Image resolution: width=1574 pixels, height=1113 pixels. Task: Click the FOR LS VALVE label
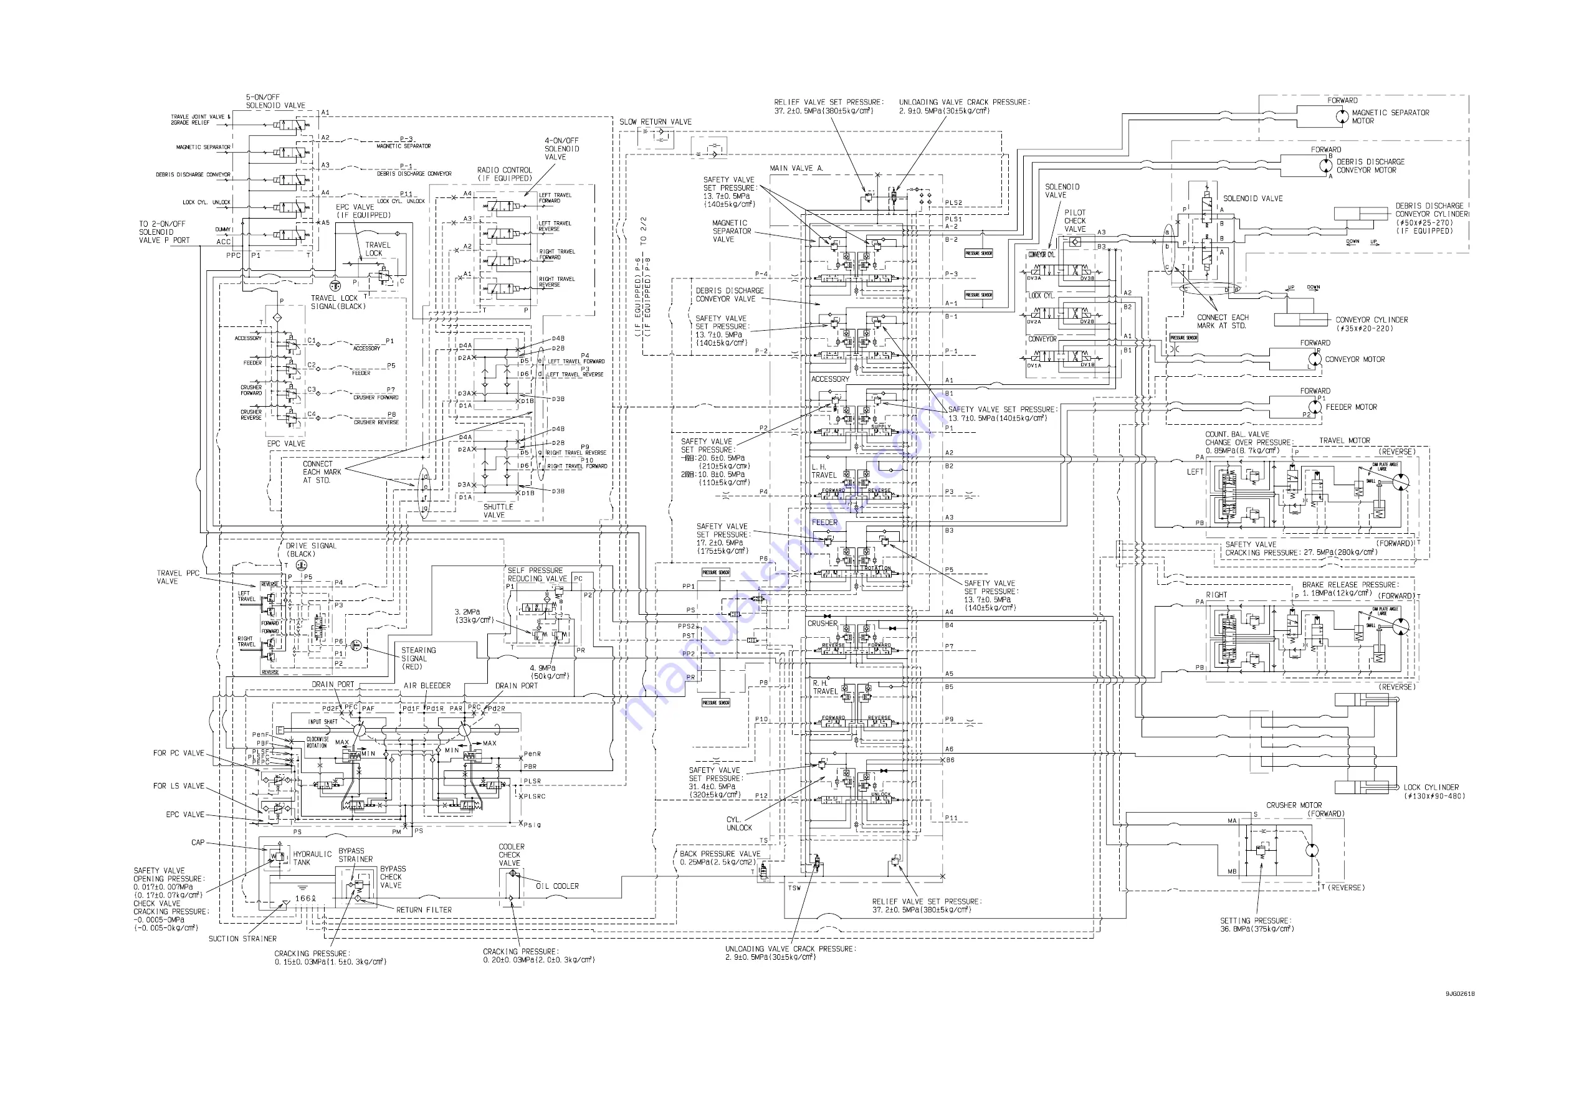pos(178,786)
